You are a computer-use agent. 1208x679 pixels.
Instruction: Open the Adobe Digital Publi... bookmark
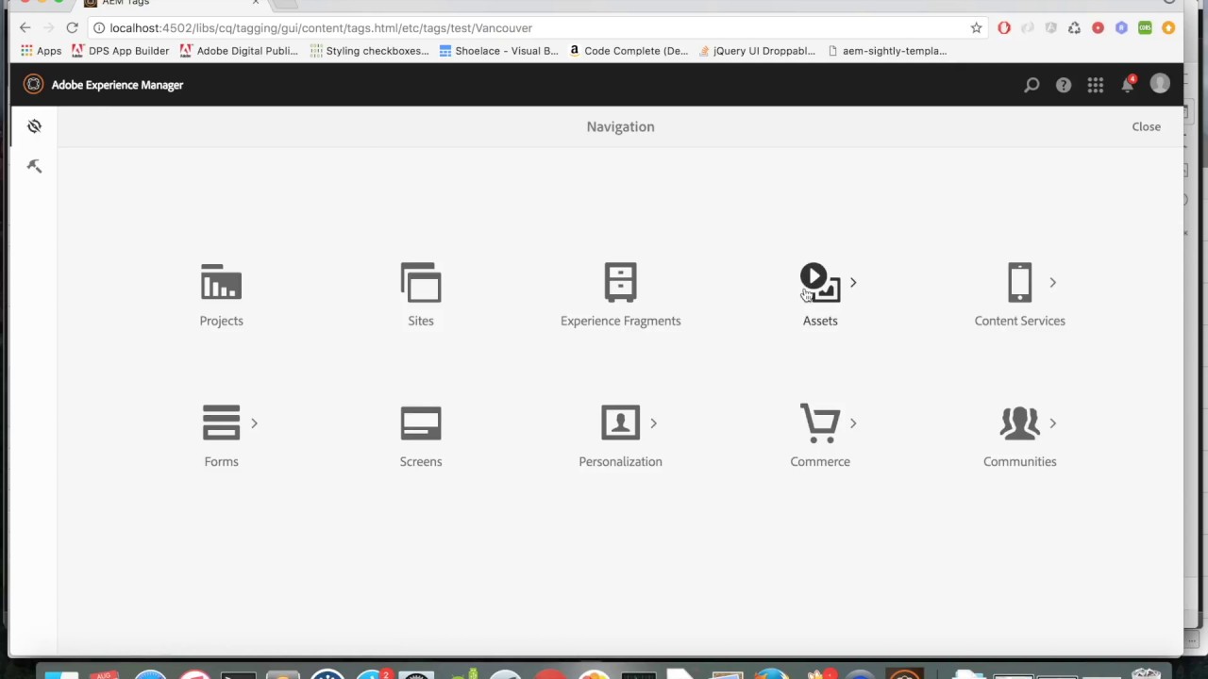239,51
